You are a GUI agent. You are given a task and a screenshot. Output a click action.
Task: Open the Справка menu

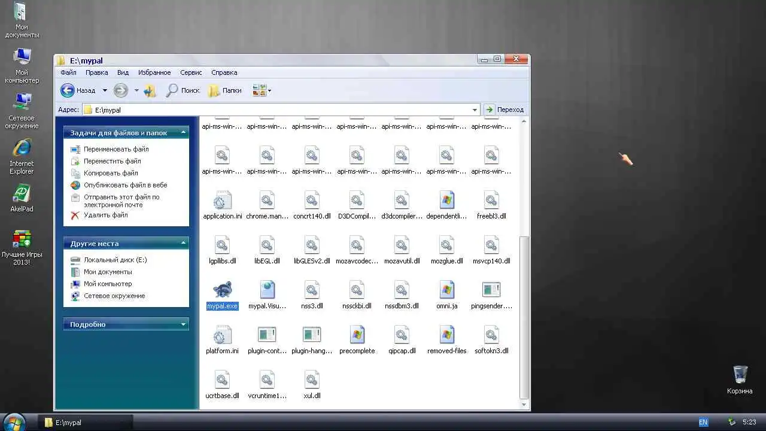click(224, 72)
